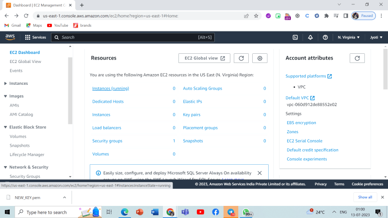Open AMIs in the sidebar

(15, 105)
